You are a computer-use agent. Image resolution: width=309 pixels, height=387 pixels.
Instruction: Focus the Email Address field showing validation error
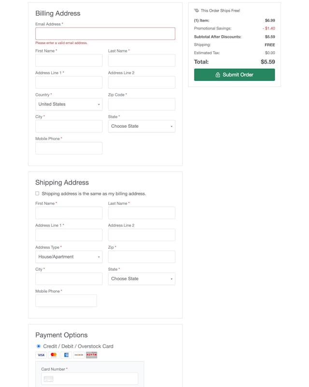tap(105, 33)
